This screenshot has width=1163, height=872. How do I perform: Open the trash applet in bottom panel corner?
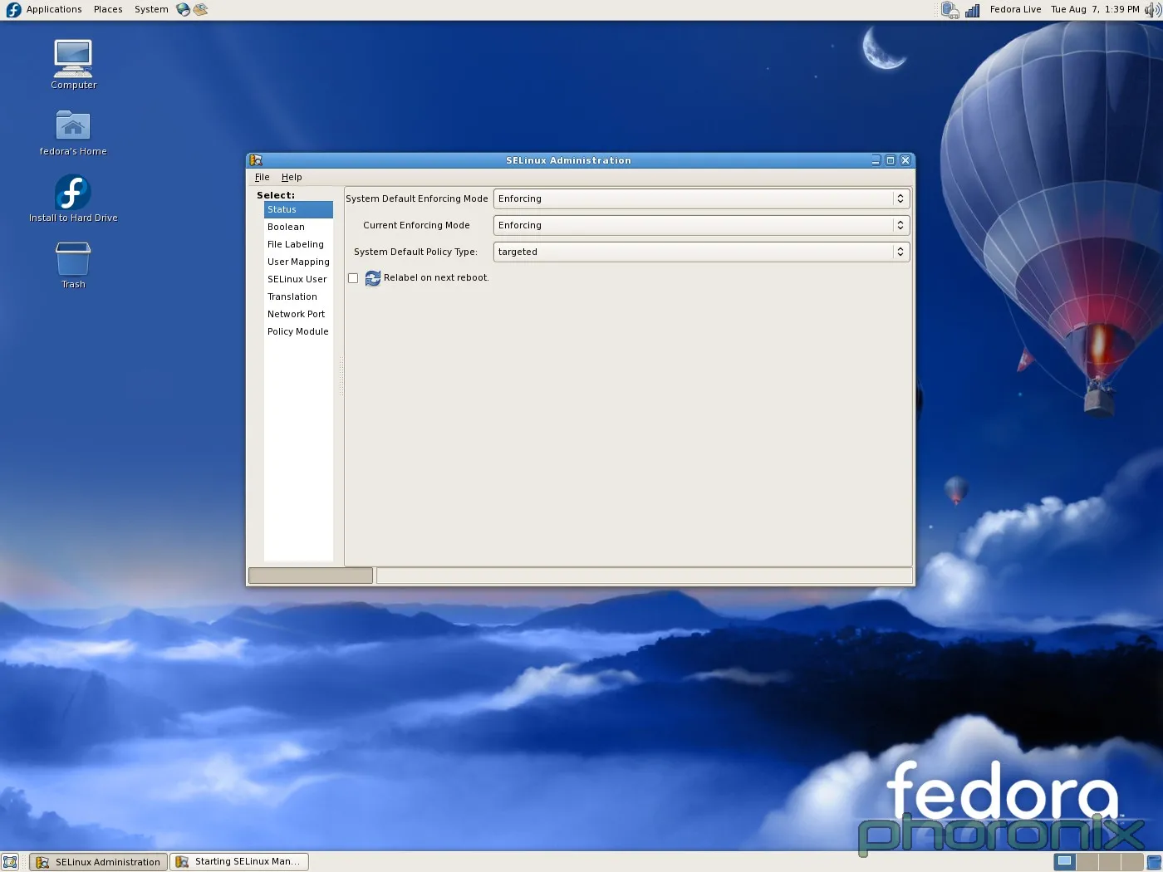click(1154, 862)
